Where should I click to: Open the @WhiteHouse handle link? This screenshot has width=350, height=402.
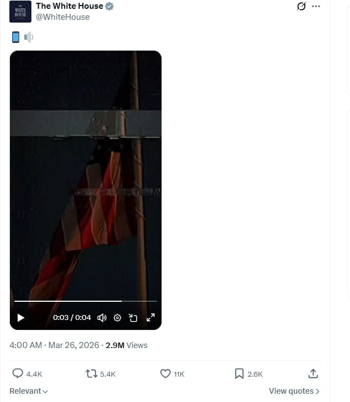pos(63,17)
